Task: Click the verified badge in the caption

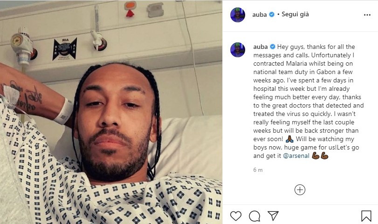Action: 273,47
